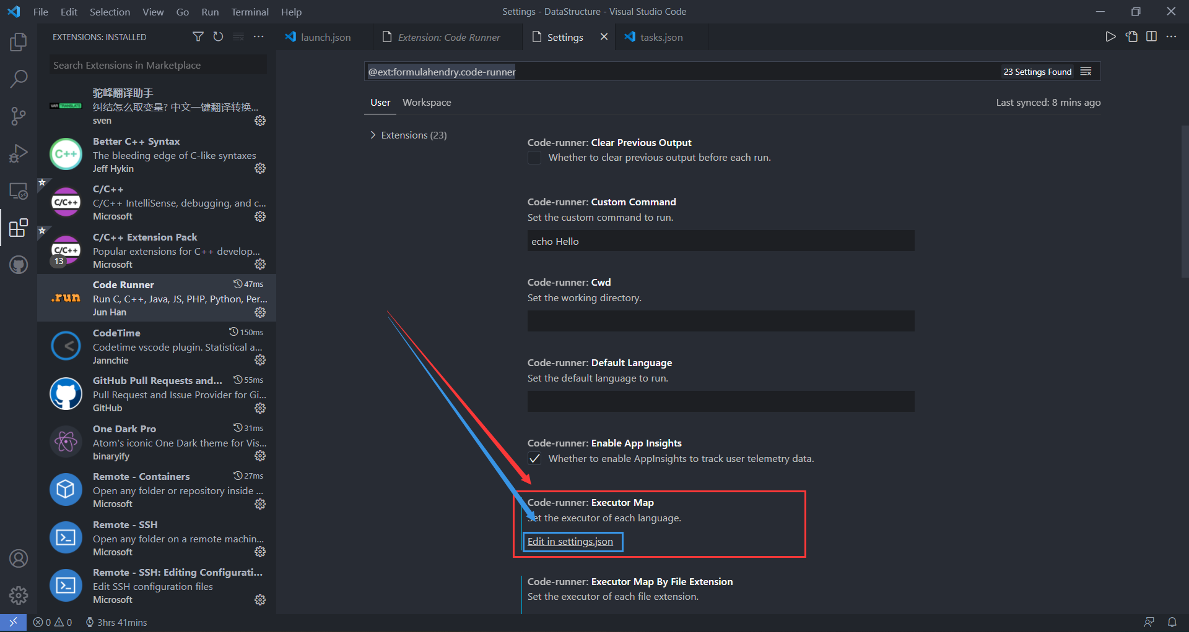Open the Help menu

coord(291,12)
